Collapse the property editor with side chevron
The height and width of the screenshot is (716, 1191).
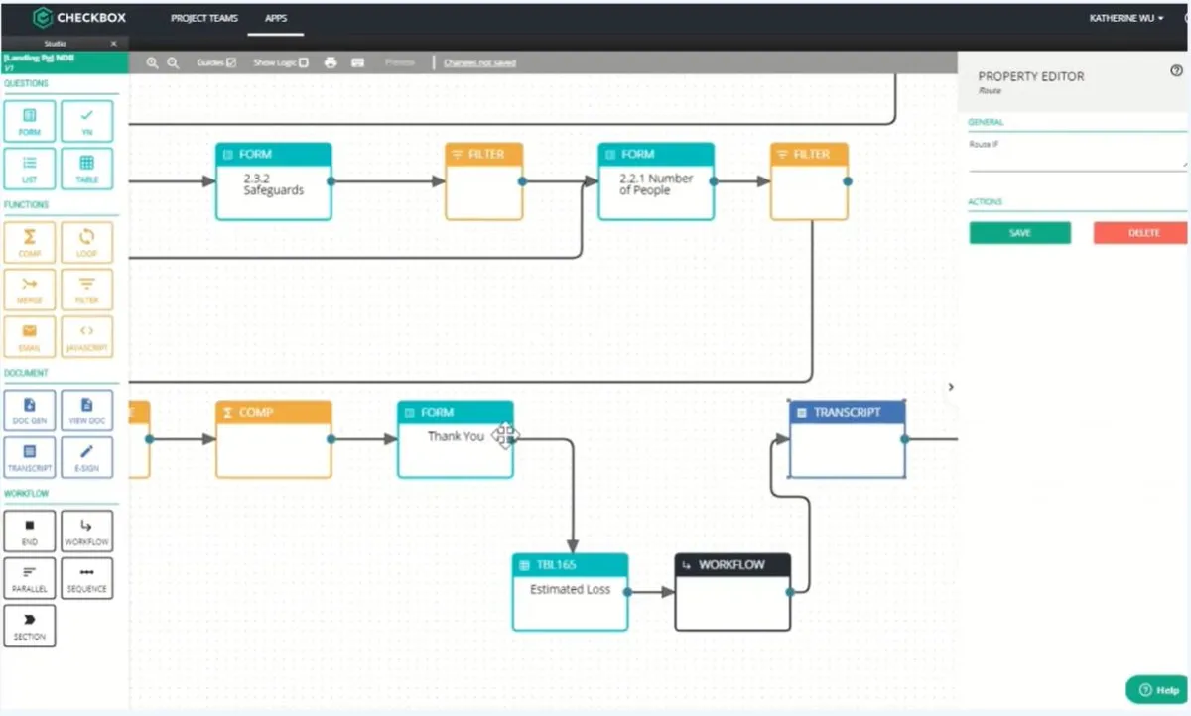[x=951, y=387]
